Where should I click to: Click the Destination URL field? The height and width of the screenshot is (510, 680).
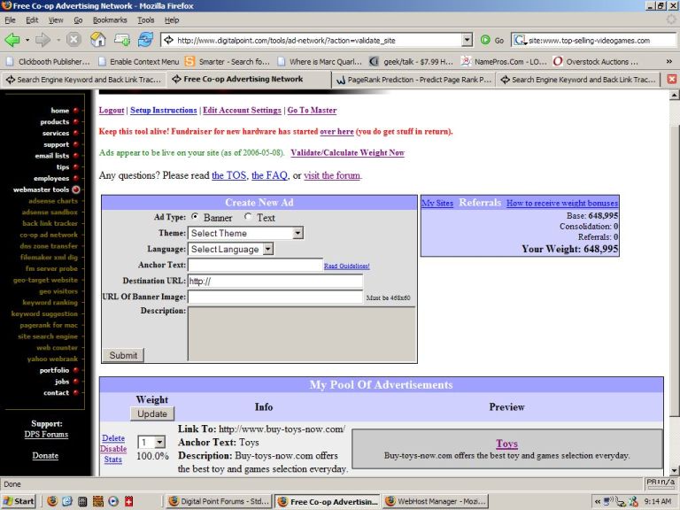tap(275, 281)
